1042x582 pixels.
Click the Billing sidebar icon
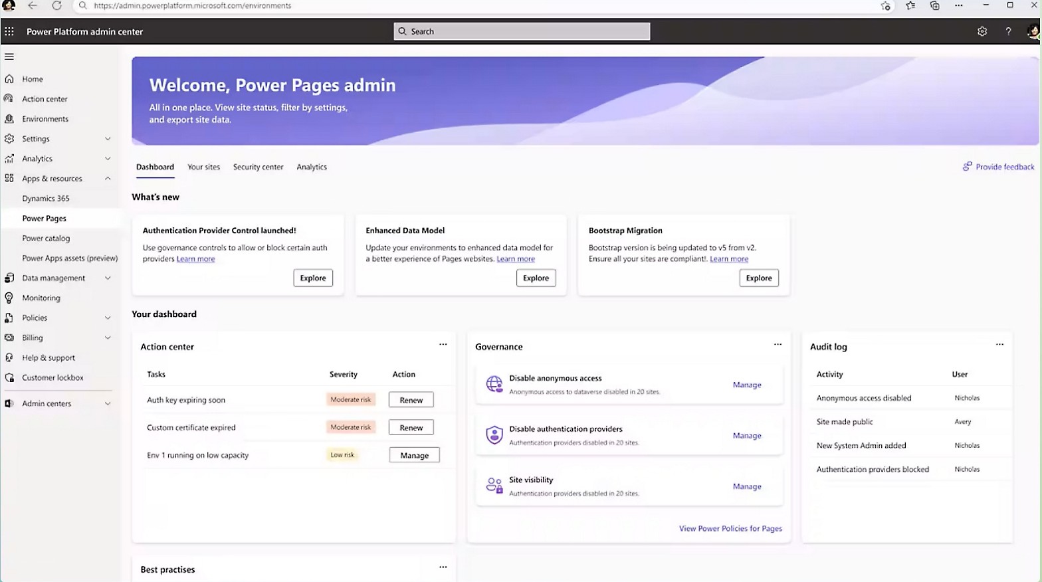(x=9, y=338)
